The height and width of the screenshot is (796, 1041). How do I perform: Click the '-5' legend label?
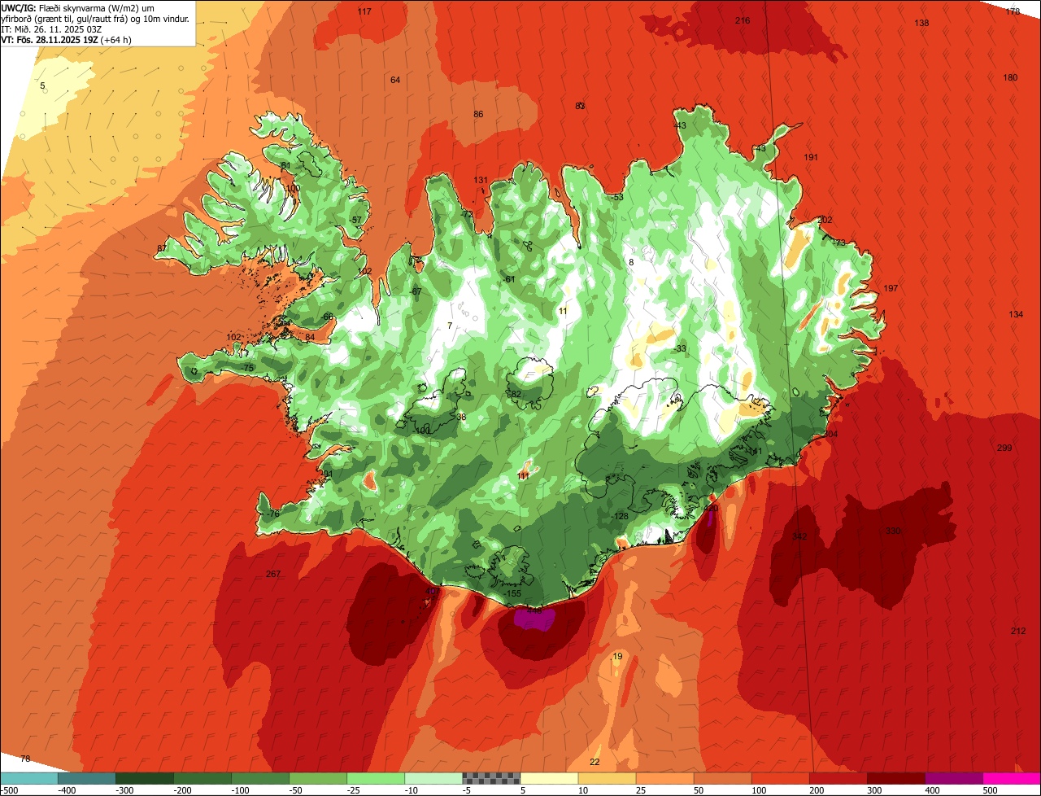click(467, 790)
